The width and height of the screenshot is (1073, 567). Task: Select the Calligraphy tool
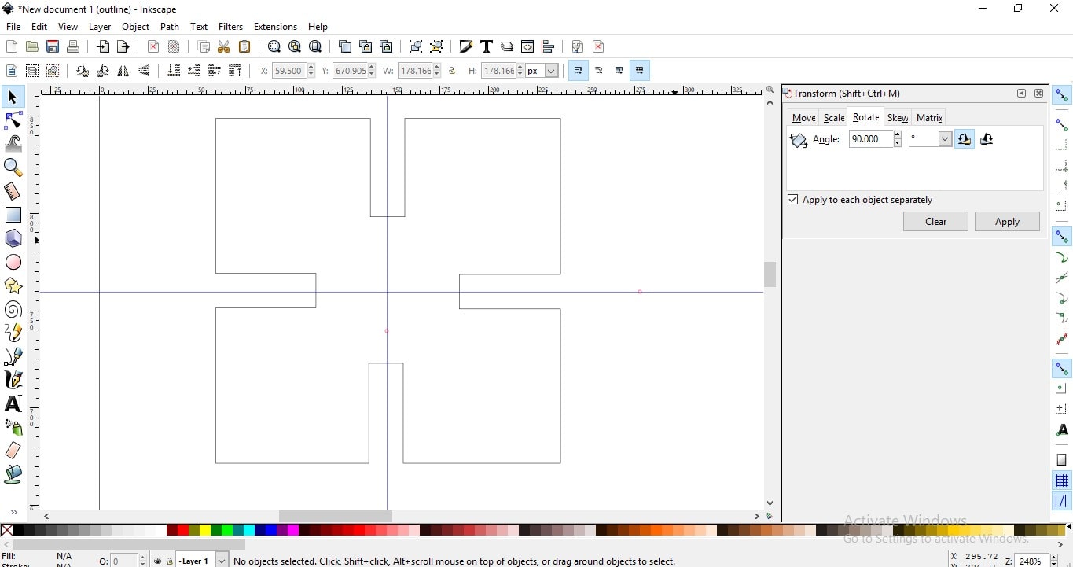tap(13, 380)
